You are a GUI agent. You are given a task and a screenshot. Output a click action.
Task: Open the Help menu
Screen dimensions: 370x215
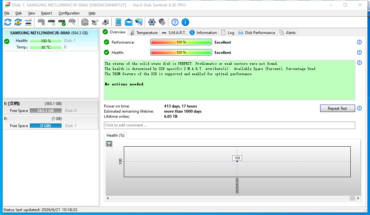click(x=92, y=13)
